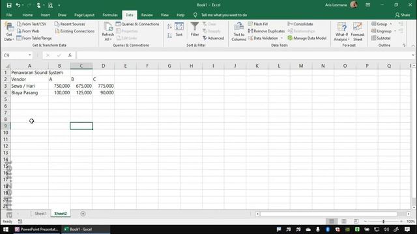Undo the last action
Screen dimensions: 417x234
(18, 5)
